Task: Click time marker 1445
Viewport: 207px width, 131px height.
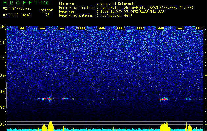Action: [101, 28]
